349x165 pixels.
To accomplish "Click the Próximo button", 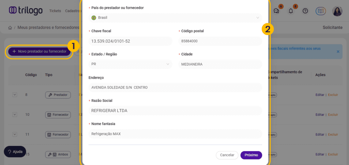I will [251, 155].
